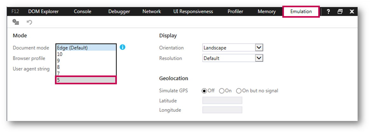Select document mode 5

click(x=86, y=80)
